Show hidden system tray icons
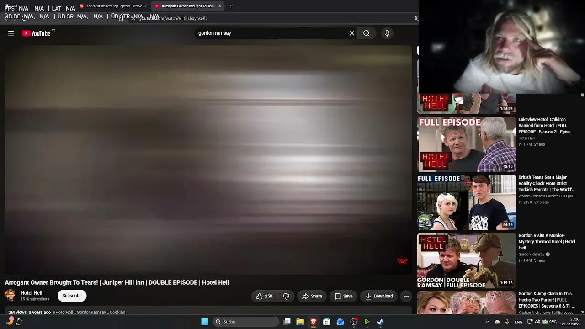Viewport: 585px width, 329px height. pyautogui.click(x=487, y=322)
